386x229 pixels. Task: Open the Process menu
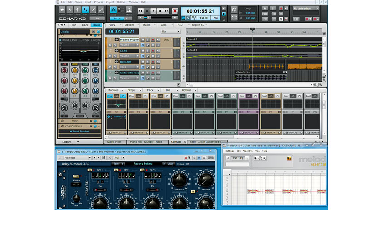pos(99,2)
